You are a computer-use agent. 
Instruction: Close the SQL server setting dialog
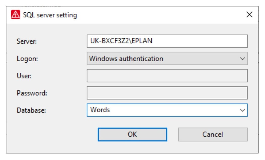point(249,15)
